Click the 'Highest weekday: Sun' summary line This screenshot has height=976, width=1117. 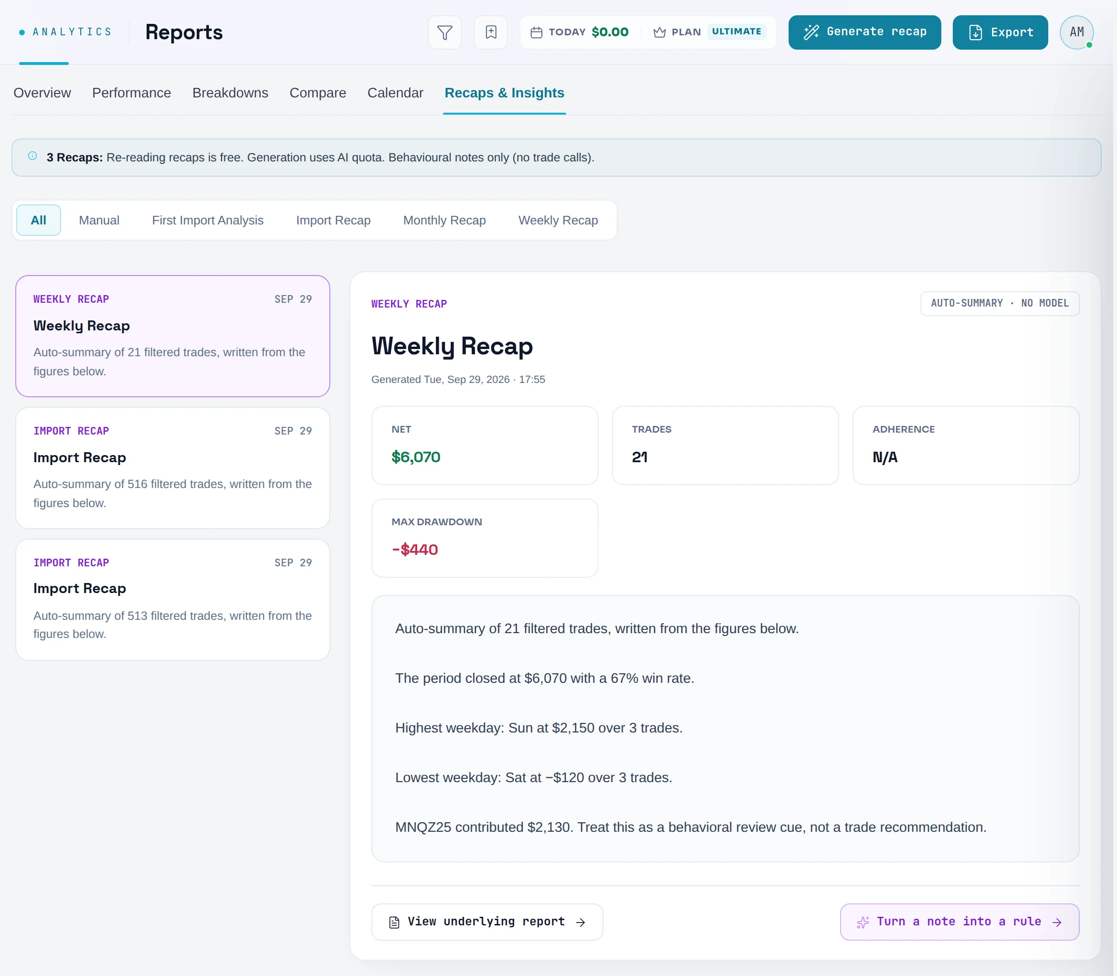coord(539,728)
